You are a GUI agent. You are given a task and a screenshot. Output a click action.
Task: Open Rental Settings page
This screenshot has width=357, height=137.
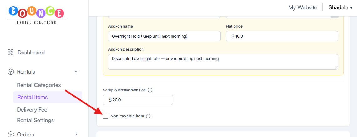click(x=35, y=120)
